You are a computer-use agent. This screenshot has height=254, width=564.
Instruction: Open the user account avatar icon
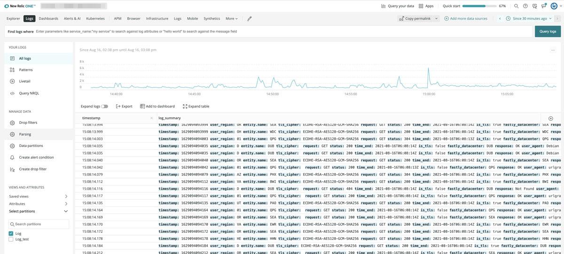click(554, 6)
